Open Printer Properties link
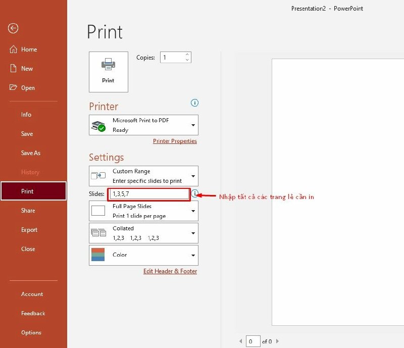The image size is (404, 348). (175, 141)
